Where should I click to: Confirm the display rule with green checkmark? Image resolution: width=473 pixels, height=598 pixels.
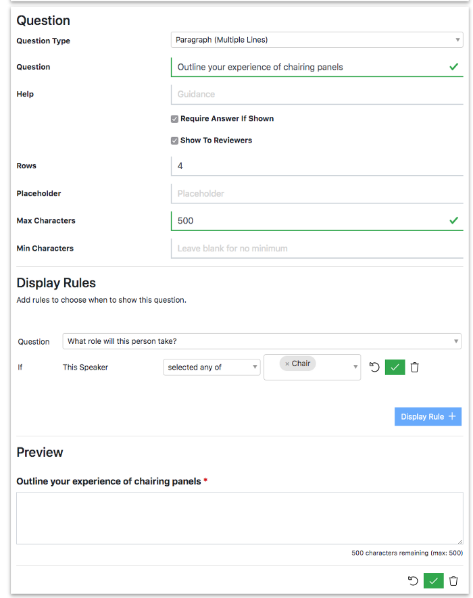tap(395, 368)
